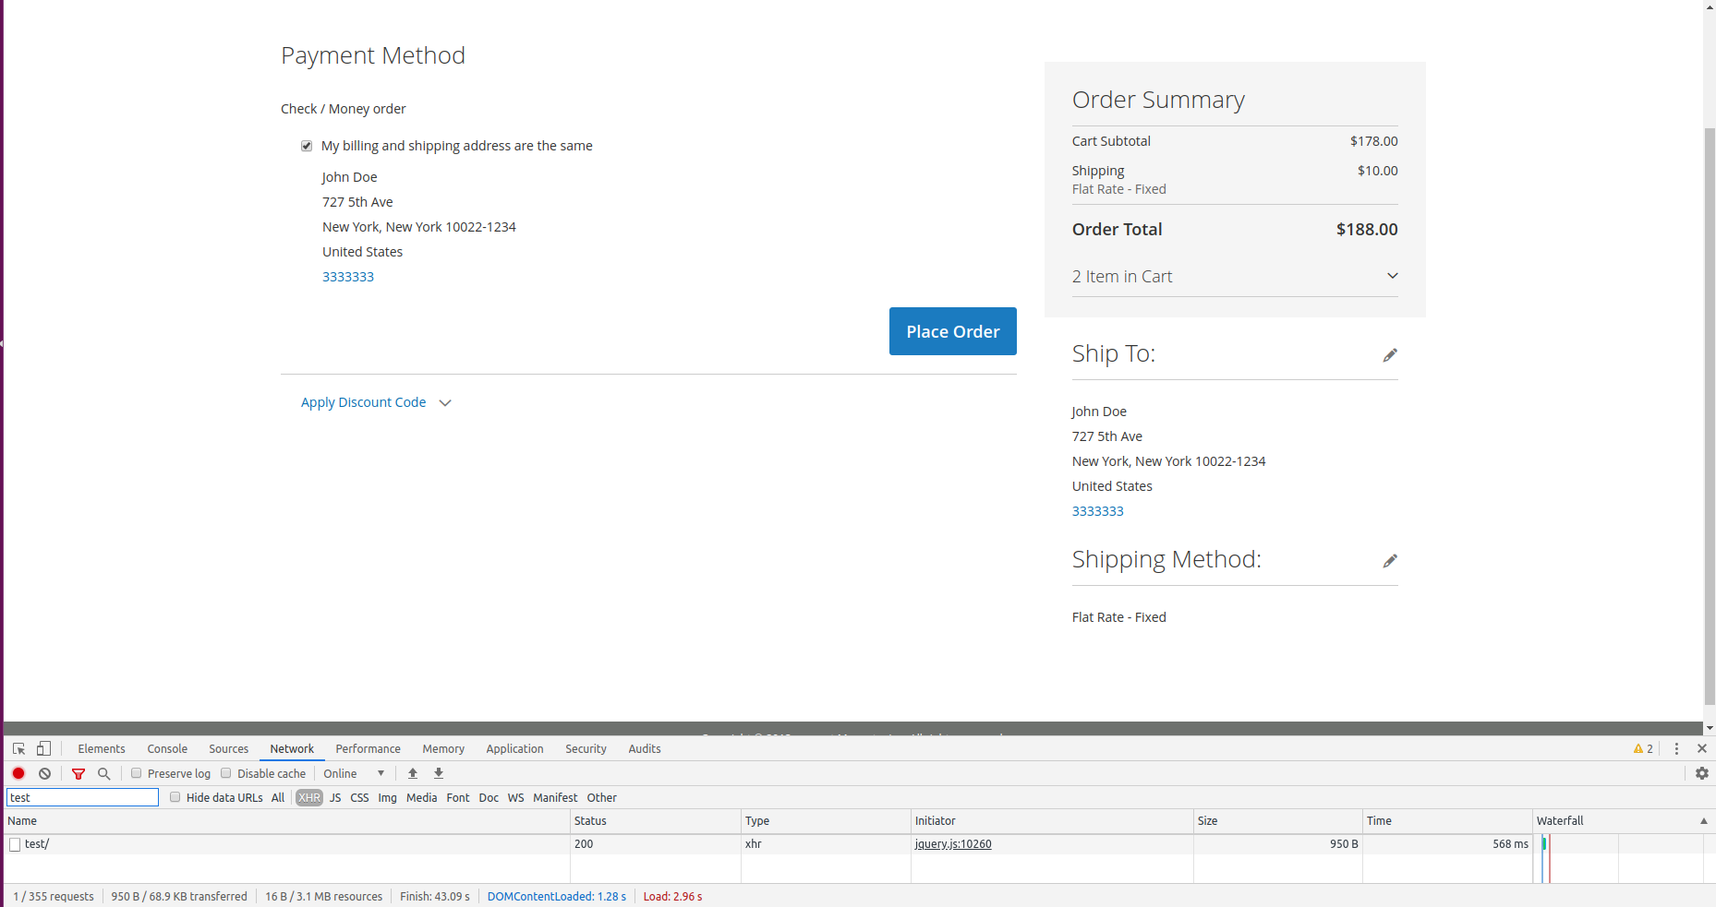Filter requests by CSS
Viewport: 1716px width, 907px height.
[359, 797]
